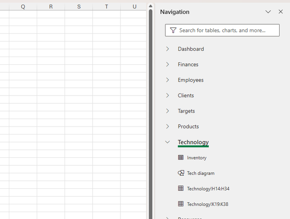290x219 pixels.
Task: Expand the Targets sheet entry
Action: [168, 111]
